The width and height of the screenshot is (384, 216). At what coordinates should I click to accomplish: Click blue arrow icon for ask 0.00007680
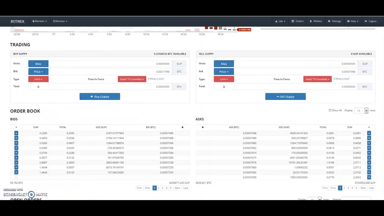tap(369, 167)
